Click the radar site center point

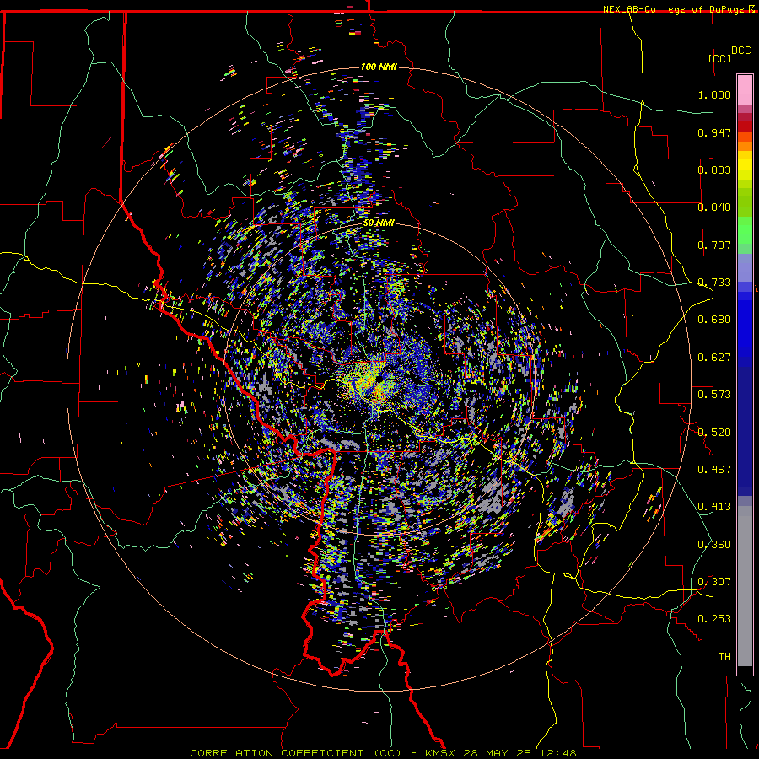point(379,379)
